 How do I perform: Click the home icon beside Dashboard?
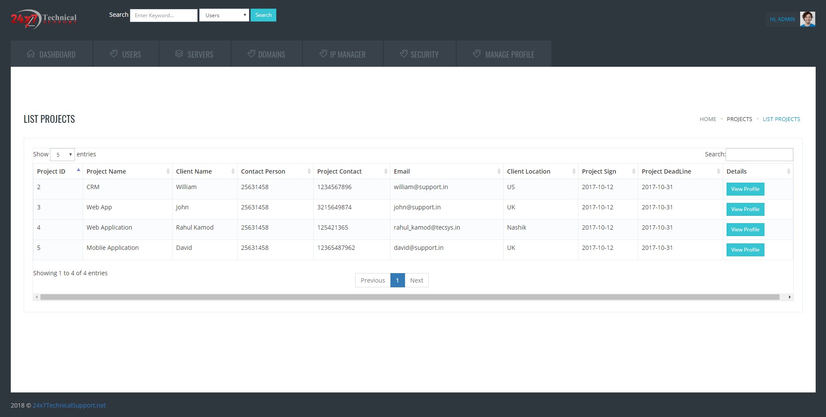click(31, 54)
